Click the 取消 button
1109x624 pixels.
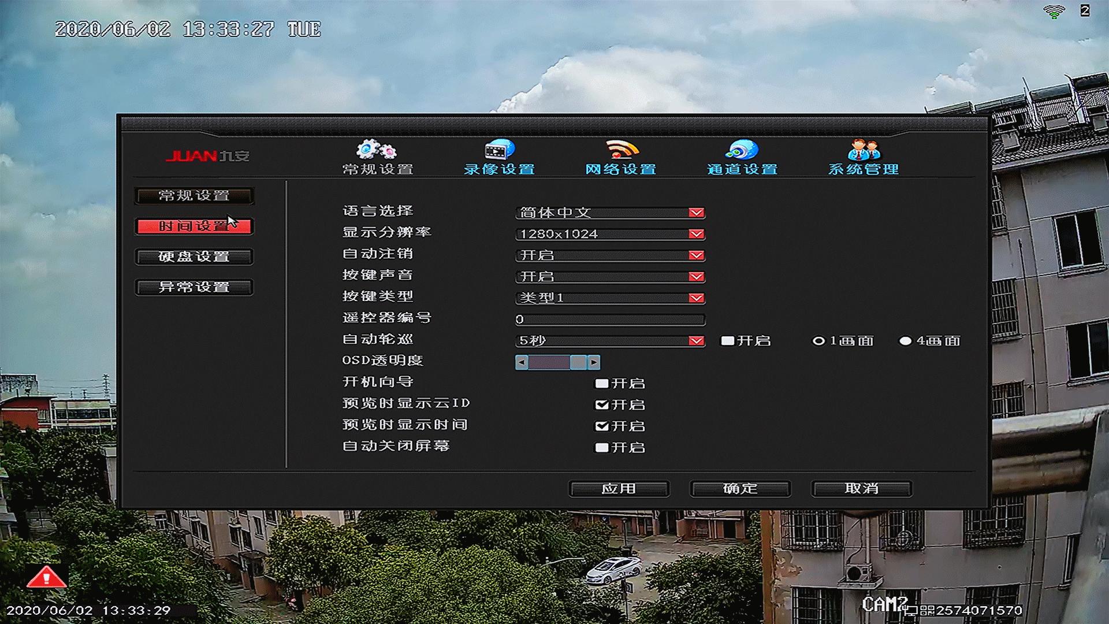click(x=861, y=489)
